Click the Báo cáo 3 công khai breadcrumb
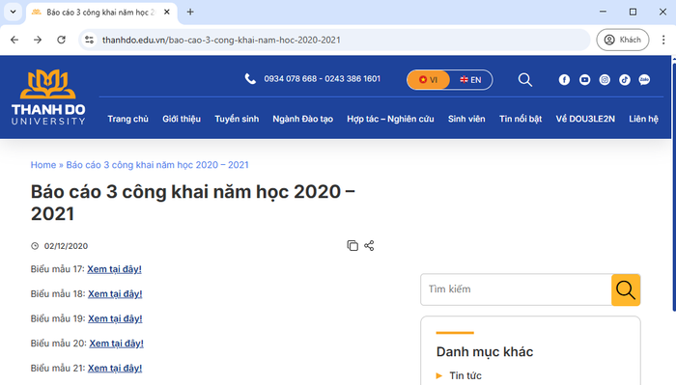 [x=157, y=165]
